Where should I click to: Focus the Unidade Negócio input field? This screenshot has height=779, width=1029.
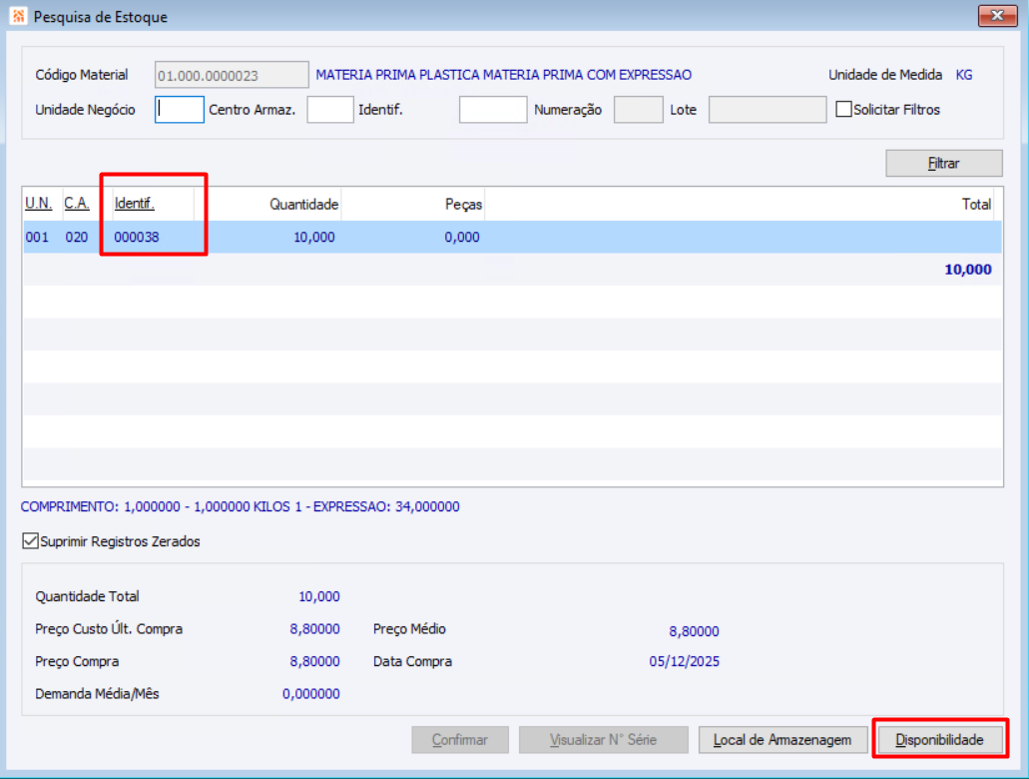pyautogui.click(x=180, y=109)
